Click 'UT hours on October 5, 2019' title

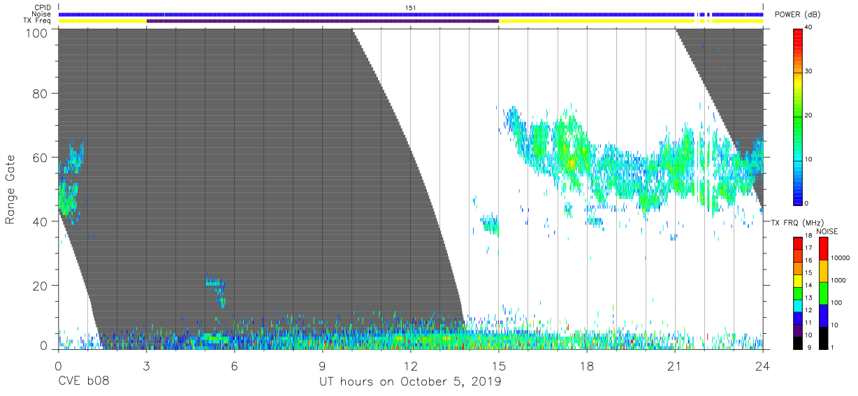pos(410,382)
